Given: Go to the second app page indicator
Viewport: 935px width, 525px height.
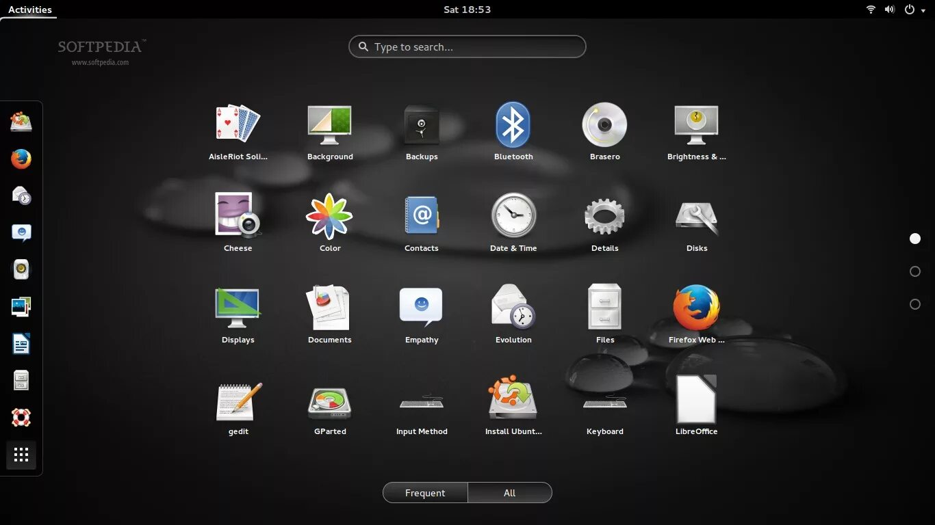Looking at the screenshot, I should (x=915, y=271).
